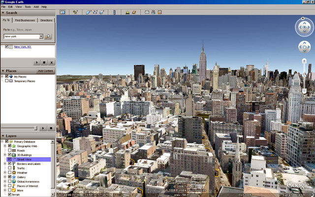Click the Weather layer sun icon
Screen dimensions: 315x197
coord(14,173)
